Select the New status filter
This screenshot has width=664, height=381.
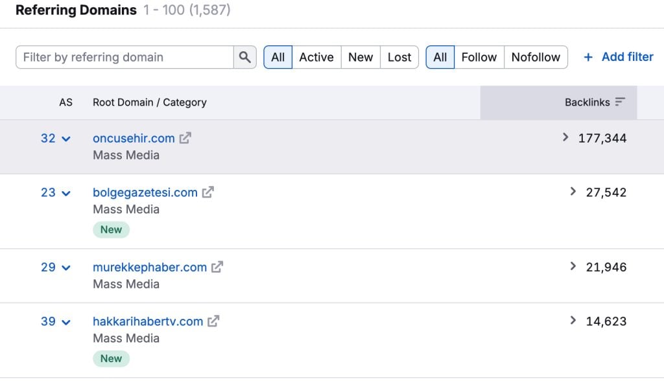361,57
